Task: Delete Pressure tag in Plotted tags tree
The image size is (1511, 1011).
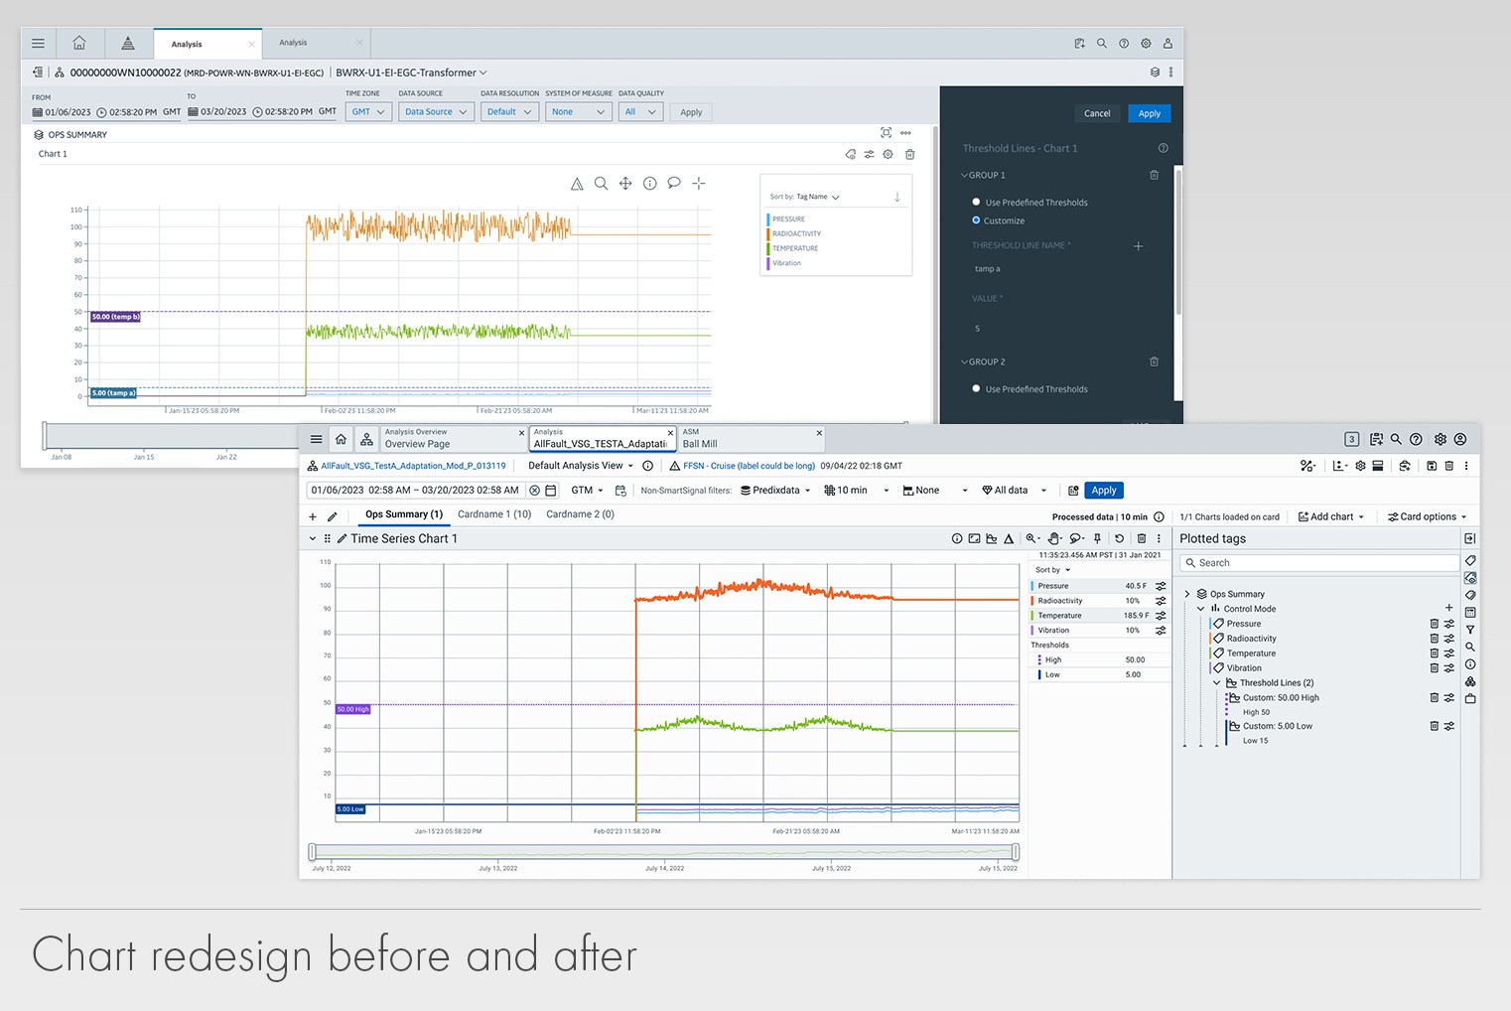Action: [x=1434, y=624]
